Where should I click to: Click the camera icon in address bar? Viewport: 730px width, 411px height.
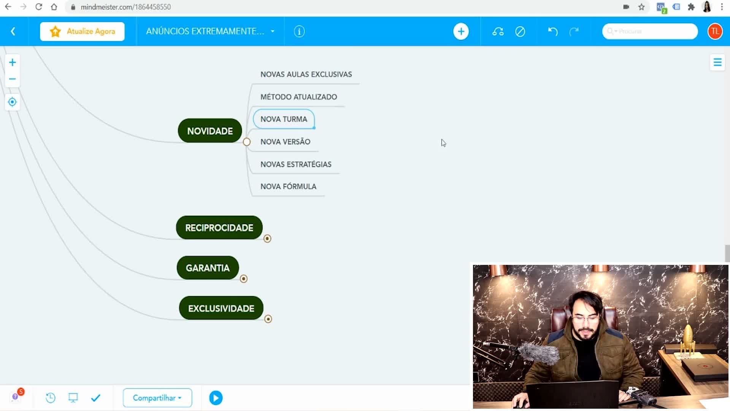click(x=626, y=7)
